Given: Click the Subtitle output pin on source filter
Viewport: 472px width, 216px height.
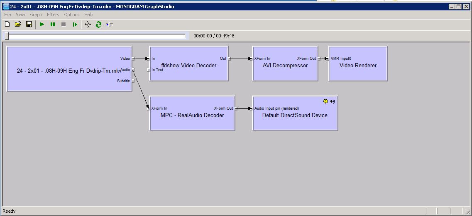Looking at the screenshot, I should (133, 81).
